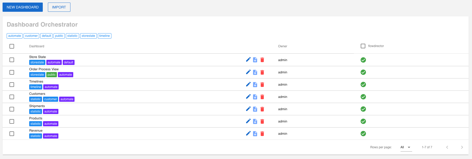472x159 pixels.
Task: Tick the Customers row checkbox
Action: [12, 97]
